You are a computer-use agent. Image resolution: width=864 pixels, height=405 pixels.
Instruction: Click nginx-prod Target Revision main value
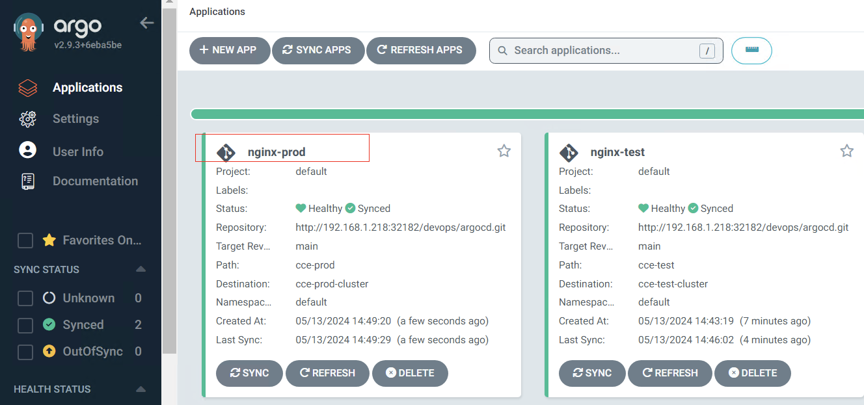[306, 246]
